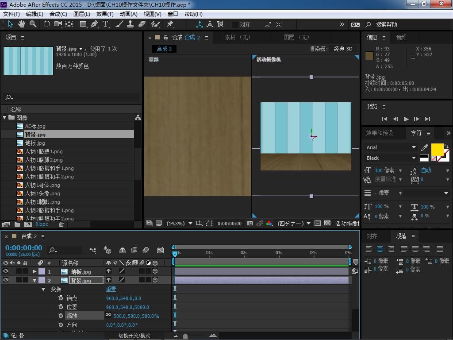This screenshot has width=453, height=340.
Task: Select the Rectangle shape tool
Action: click(x=83, y=24)
